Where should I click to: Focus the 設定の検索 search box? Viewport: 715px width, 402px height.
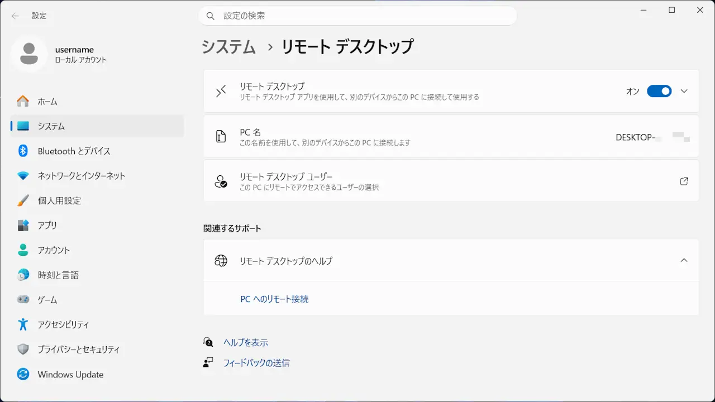coord(357,16)
